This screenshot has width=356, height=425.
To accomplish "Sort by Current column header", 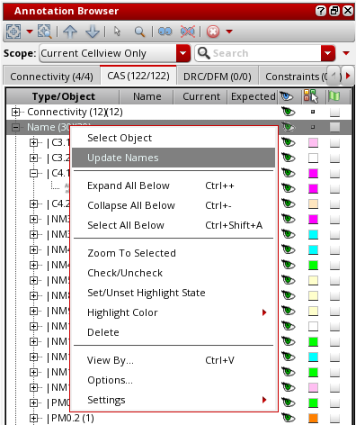I will 201,96.
